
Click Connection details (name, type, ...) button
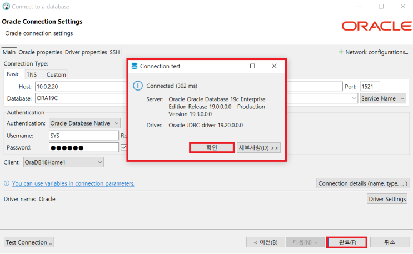pos(362,183)
